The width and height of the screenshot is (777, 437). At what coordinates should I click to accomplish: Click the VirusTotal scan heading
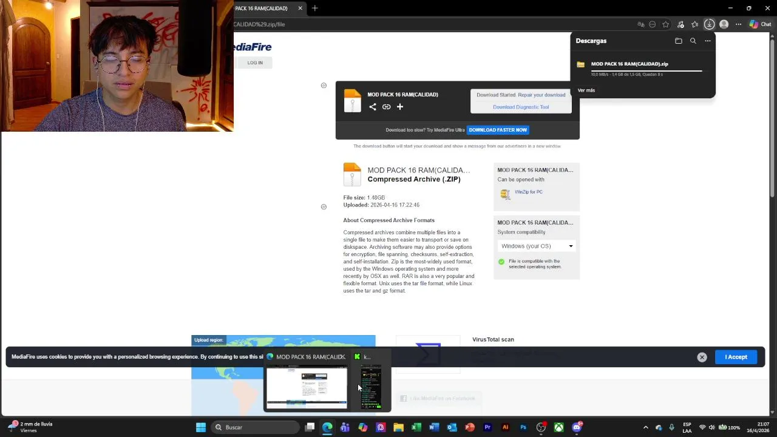click(x=493, y=339)
